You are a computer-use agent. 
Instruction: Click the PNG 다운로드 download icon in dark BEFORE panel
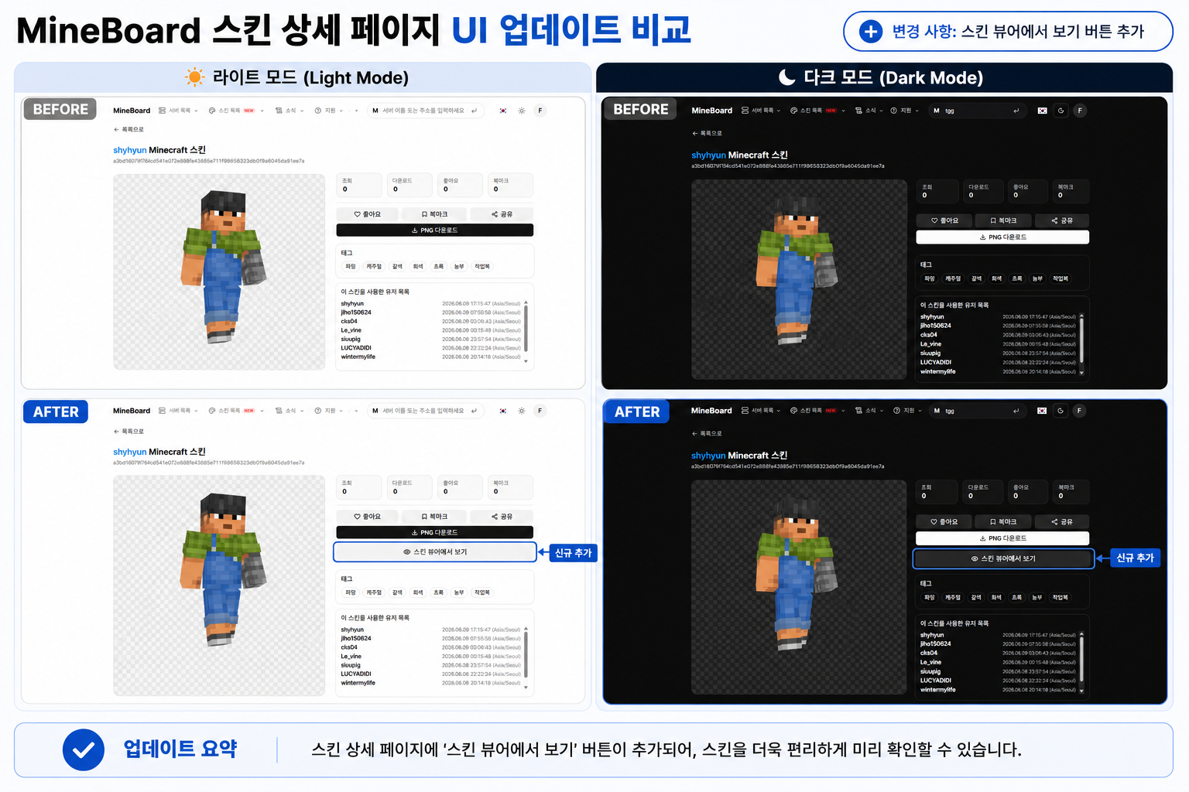point(983,237)
